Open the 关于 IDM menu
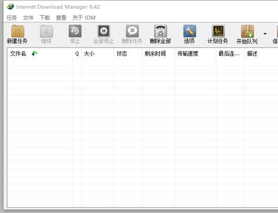Screen dimensions: 278x213 tap(84, 18)
